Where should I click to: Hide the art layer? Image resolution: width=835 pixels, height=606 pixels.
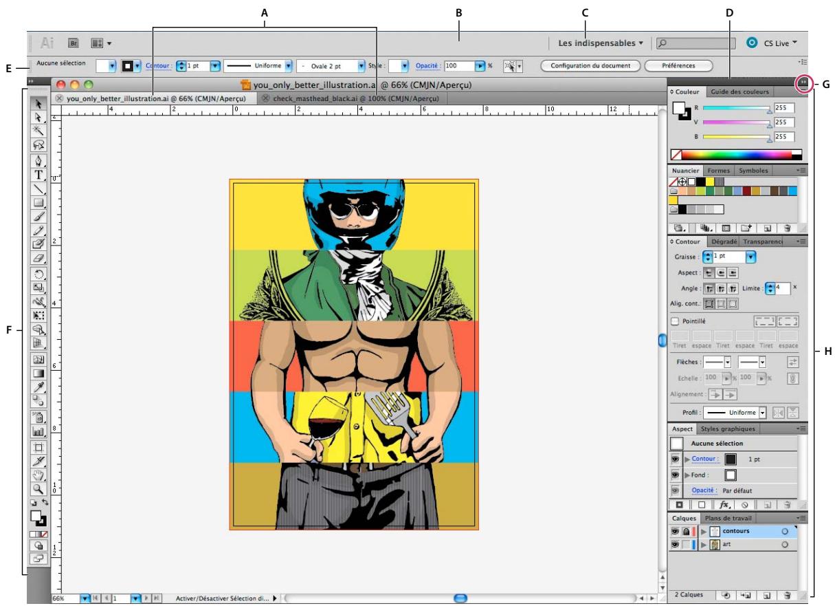[676, 543]
